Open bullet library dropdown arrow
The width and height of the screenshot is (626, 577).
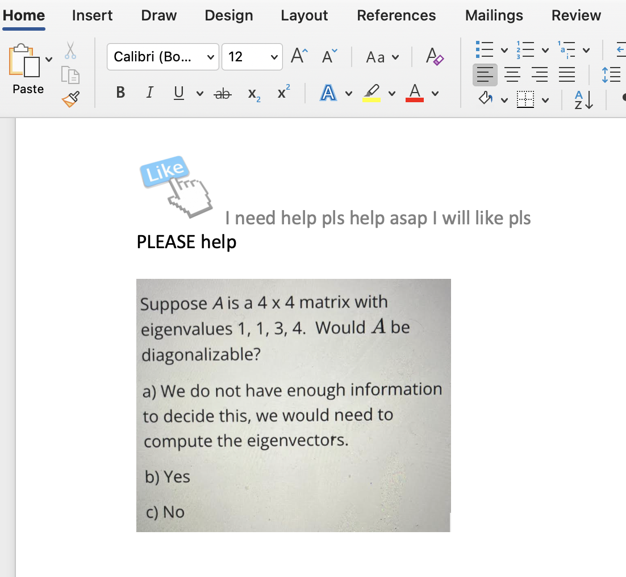[x=504, y=51]
